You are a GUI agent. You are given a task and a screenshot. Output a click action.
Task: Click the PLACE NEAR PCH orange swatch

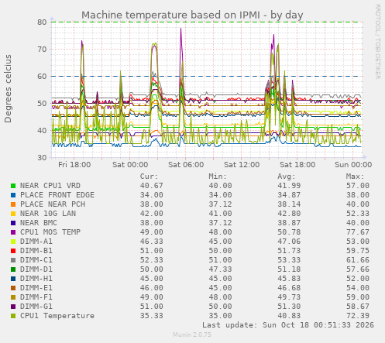(x=13, y=204)
